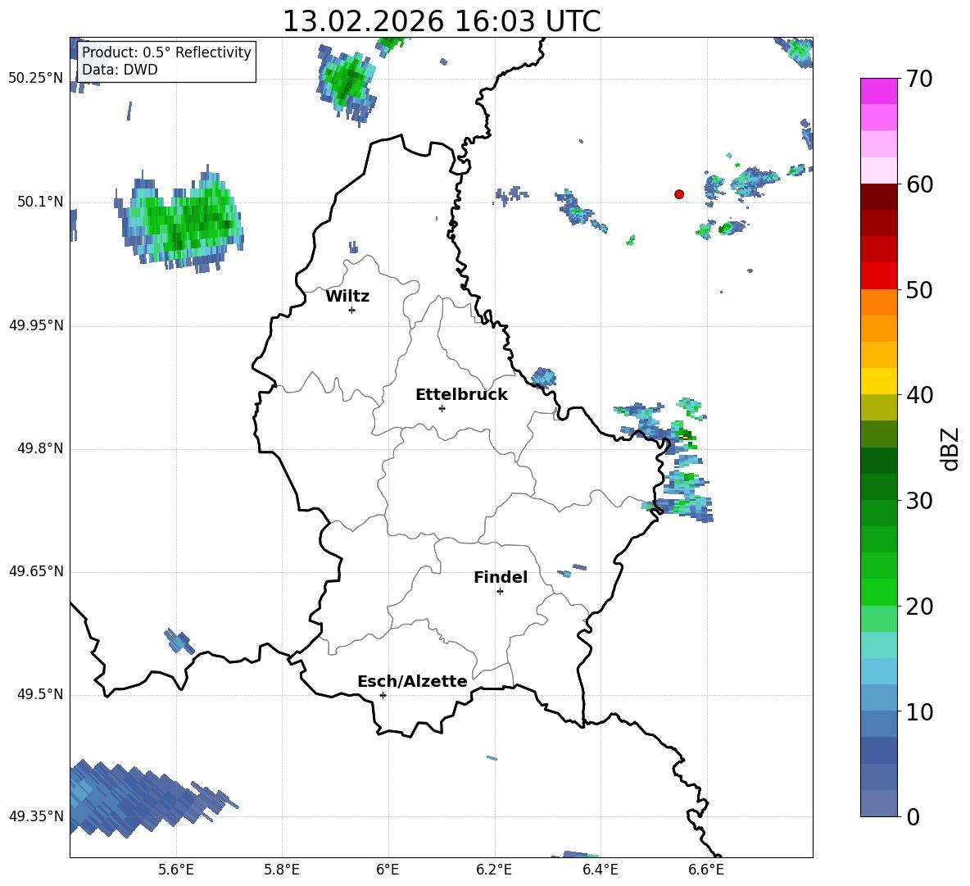Click the 49.35°N latitude label
This screenshot has height=886, width=970.
click(36, 816)
